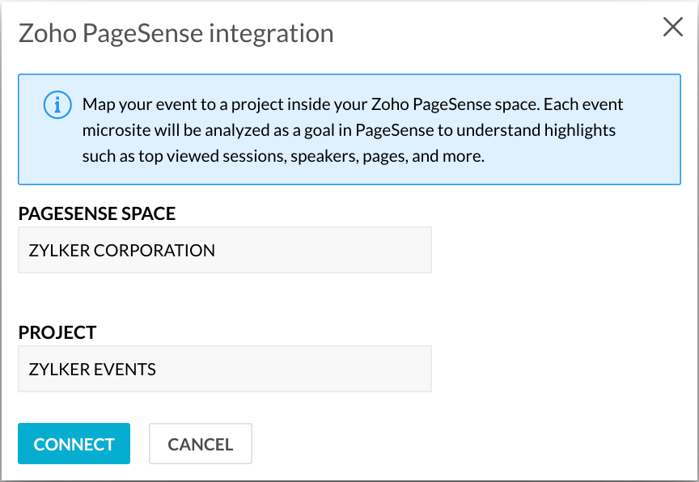The image size is (699, 482).
Task: Click the blue info icon in banner
Action: [x=55, y=105]
